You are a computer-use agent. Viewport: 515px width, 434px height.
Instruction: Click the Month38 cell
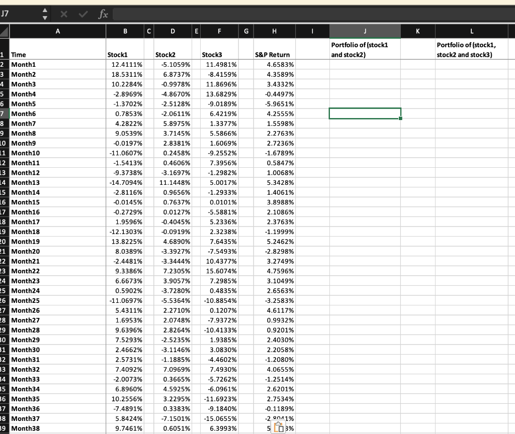(x=58, y=428)
